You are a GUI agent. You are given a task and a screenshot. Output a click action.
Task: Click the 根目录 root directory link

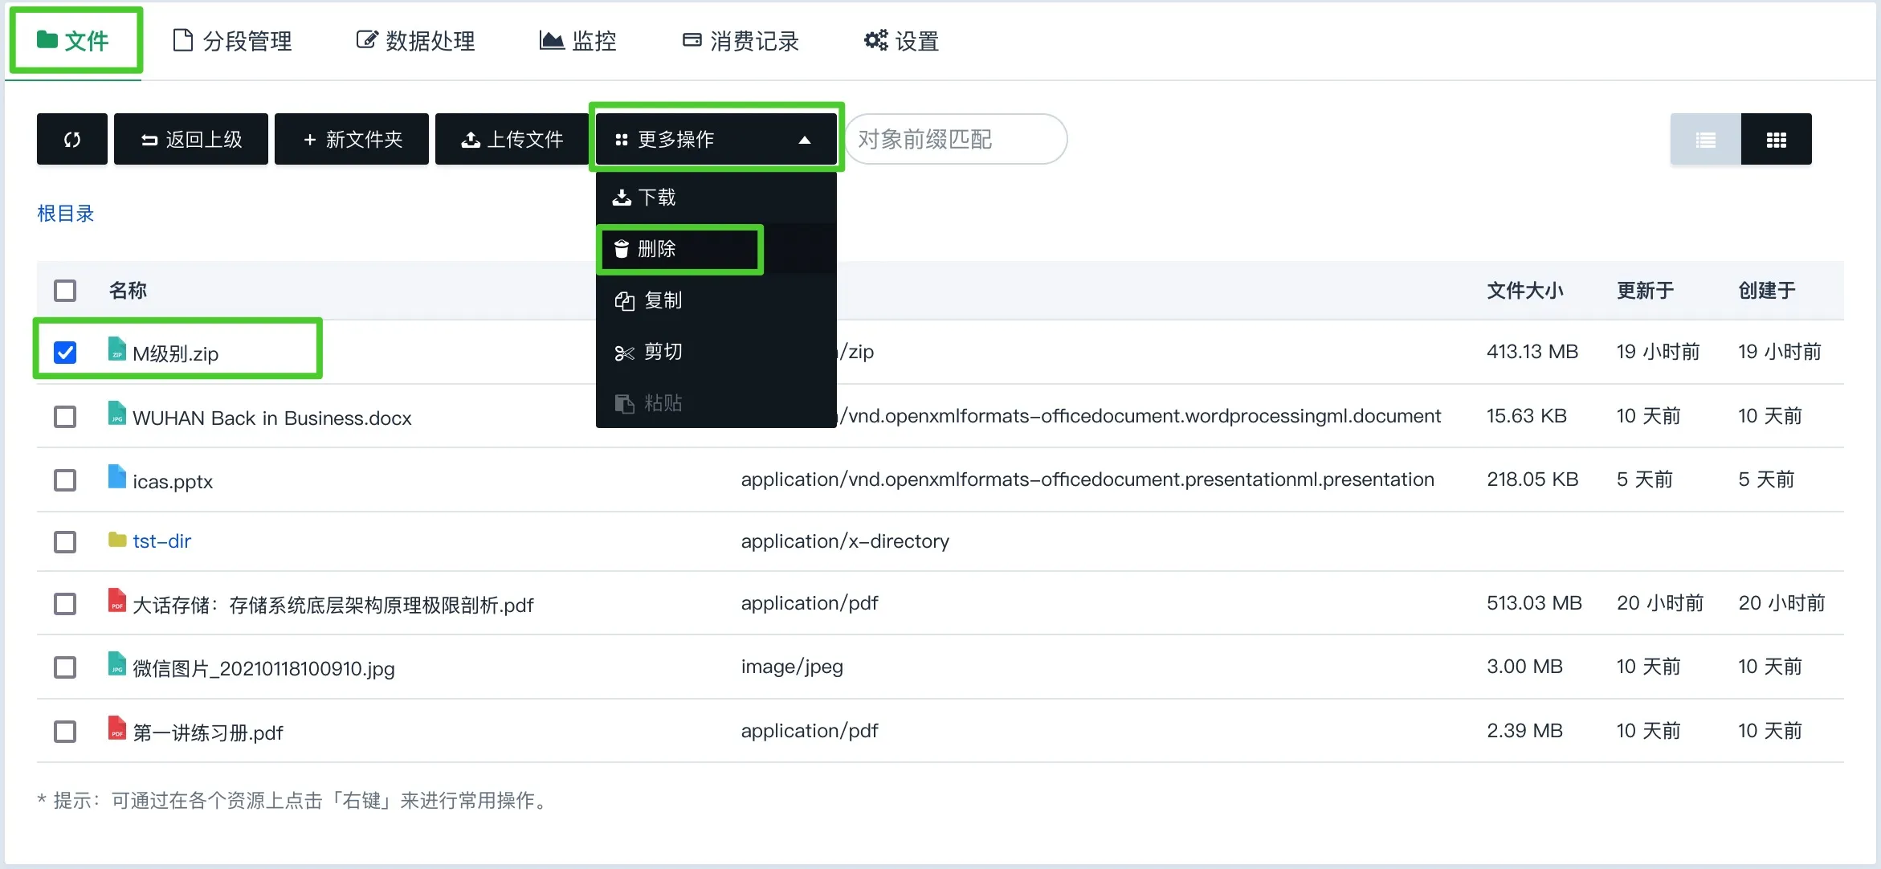click(x=65, y=214)
